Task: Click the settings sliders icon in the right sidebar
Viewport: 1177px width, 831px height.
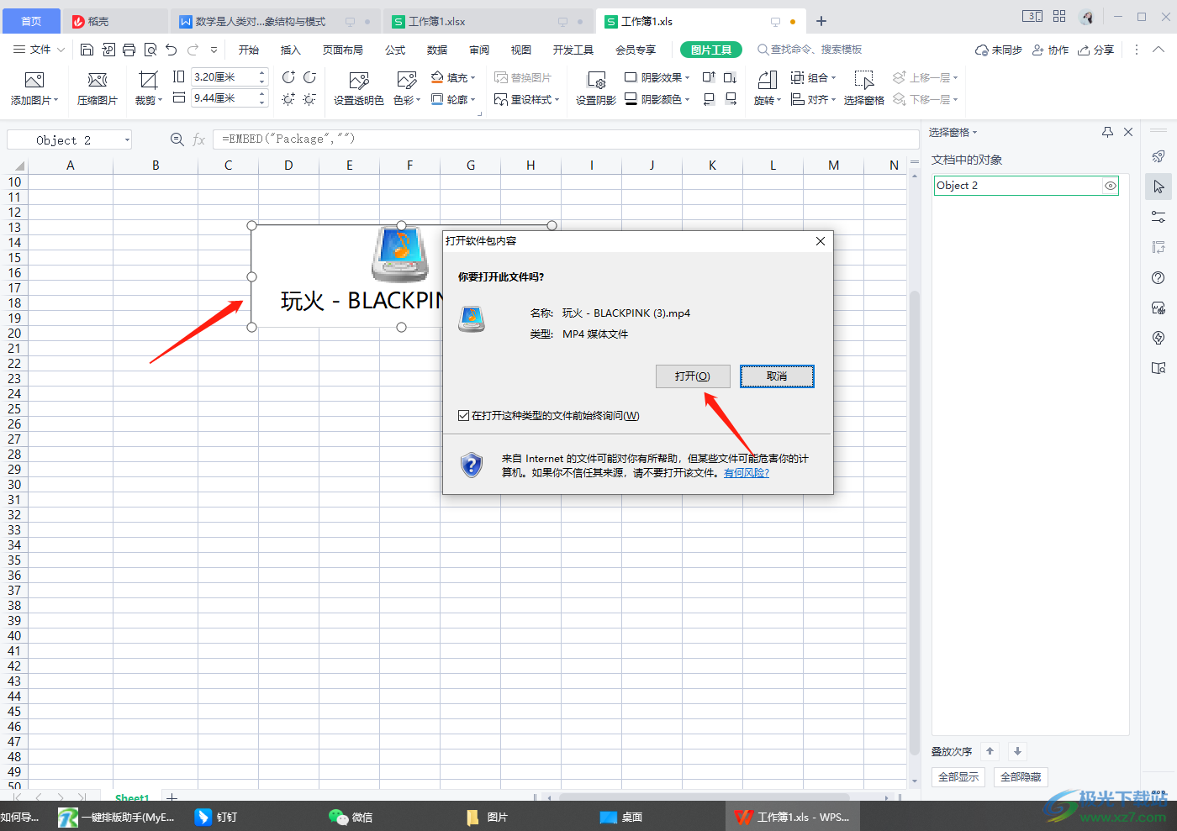Action: pyautogui.click(x=1159, y=217)
